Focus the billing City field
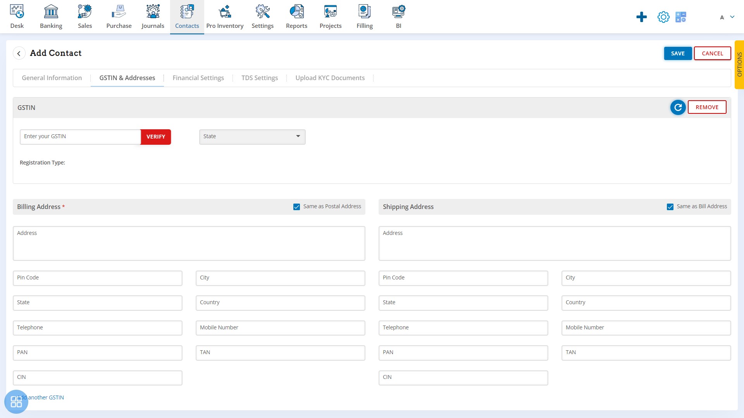 281,278
